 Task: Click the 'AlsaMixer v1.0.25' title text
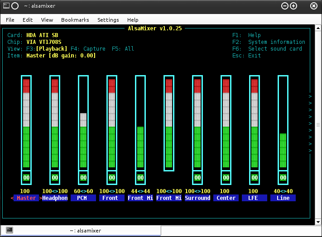click(155, 28)
